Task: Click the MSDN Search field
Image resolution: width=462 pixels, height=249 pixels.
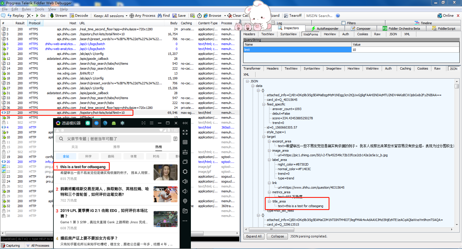Action: click(319, 16)
